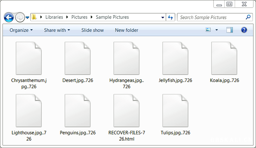
Task: Click the Slide show button
Action: [x=92, y=30]
